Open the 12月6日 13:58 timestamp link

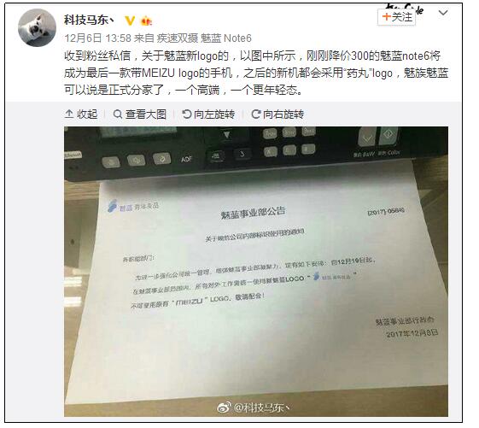click(97, 38)
